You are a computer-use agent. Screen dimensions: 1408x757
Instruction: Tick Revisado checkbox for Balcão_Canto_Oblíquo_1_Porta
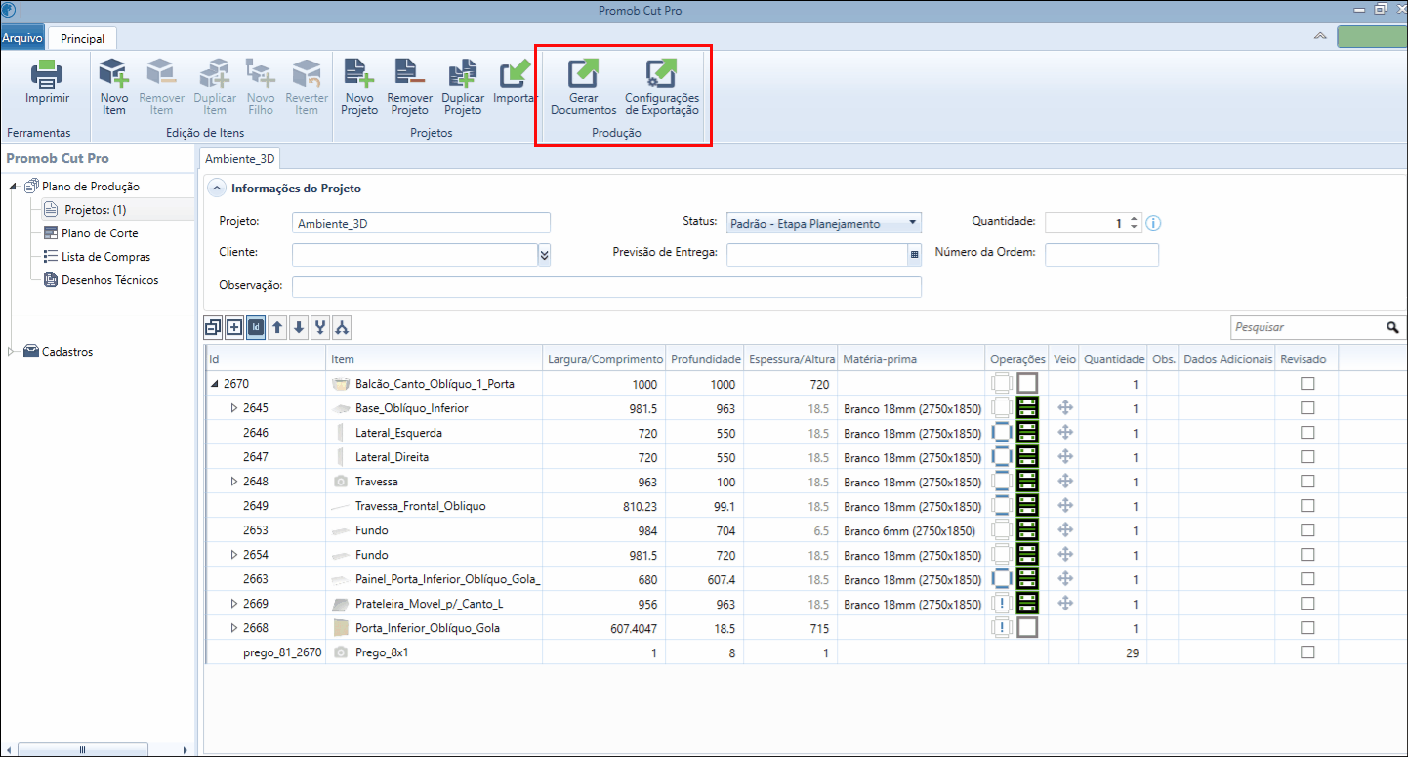pyautogui.click(x=1307, y=384)
